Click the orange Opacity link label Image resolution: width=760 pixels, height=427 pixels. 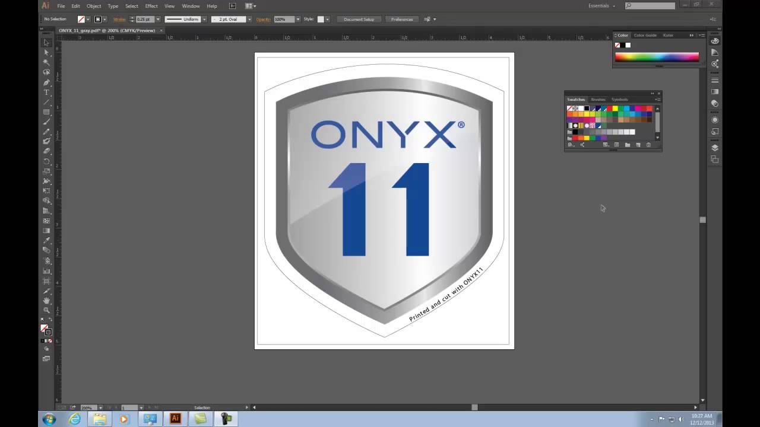[263, 19]
